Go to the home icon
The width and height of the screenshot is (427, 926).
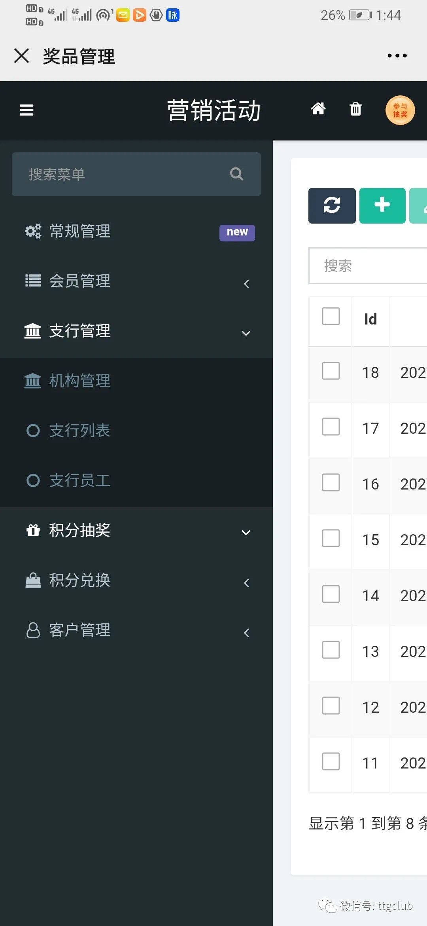point(318,108)
